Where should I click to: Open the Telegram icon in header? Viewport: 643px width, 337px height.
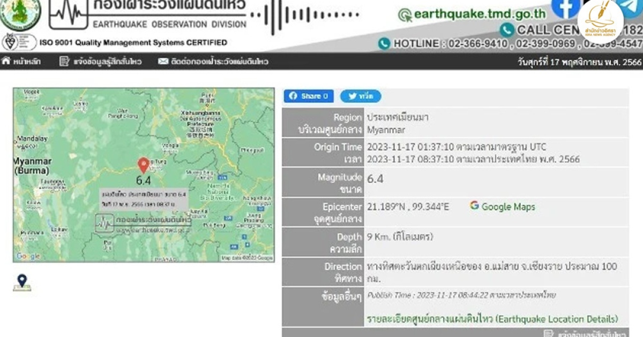pyautogui.click(x=632, y=6)
